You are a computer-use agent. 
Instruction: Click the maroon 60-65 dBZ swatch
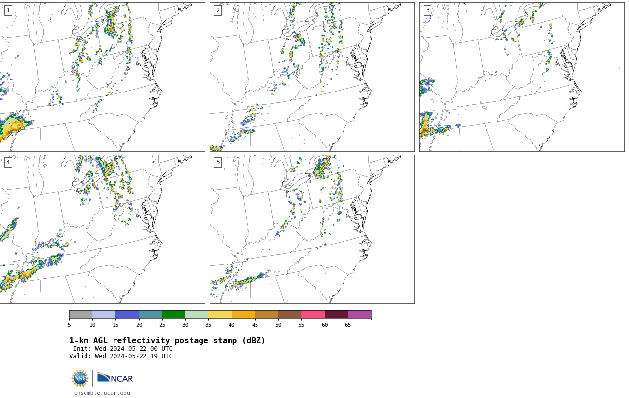click(x=336, y=315)
